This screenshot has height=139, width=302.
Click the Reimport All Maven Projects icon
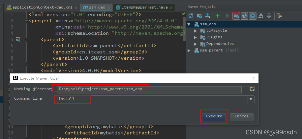191,16
